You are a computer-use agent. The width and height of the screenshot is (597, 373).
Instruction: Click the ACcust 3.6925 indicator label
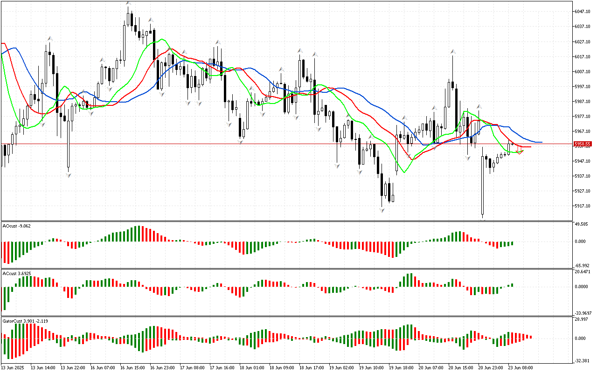17,273
